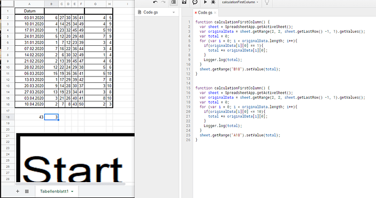Image resolution: width=376 pixels, height=198 pixels.
Task: Click code line with setValue A18
Action: pos(240,135)
